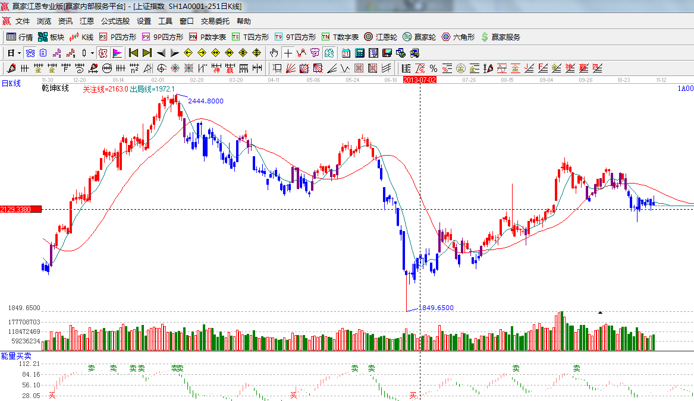The width and height of the screenshot is (694, 401).
Task: Click the 赢家服务 service button
Action: 501,37
